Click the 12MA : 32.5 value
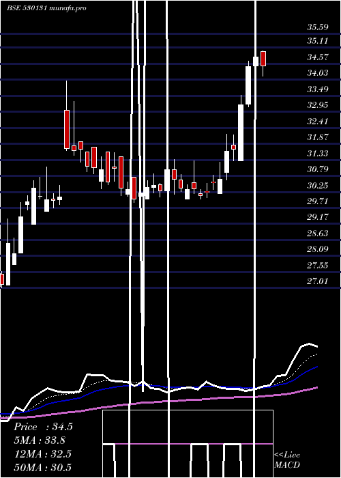Viewport: 341px width, 478px height. [x=42, y=454]
